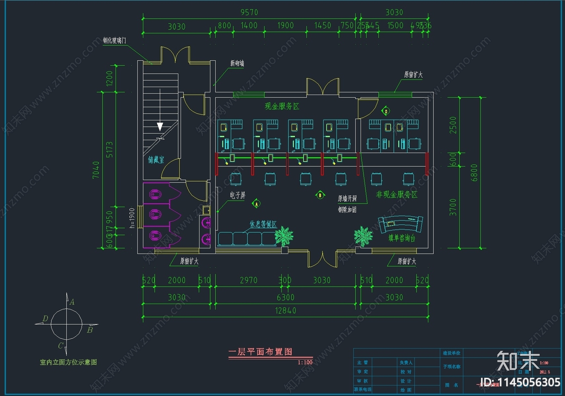Click the 建设单位 title block cell
This screenshot has height=396, width=565.
[452, 353]
